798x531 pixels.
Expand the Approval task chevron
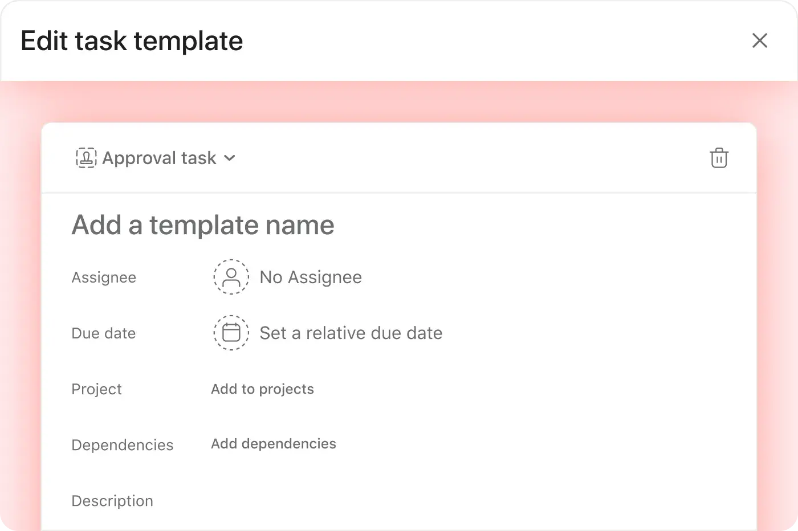coord(229,158)
